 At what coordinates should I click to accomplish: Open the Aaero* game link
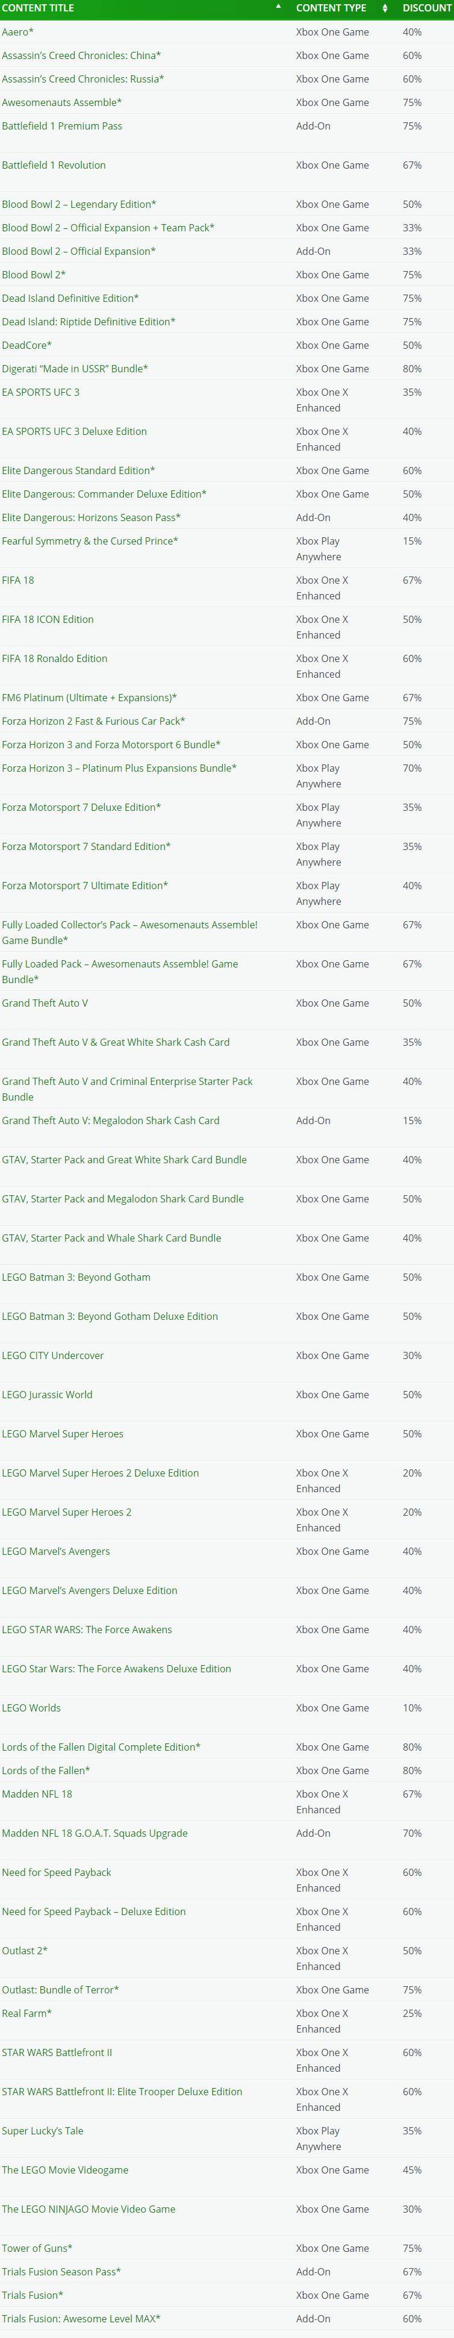[x=18, y=32]
